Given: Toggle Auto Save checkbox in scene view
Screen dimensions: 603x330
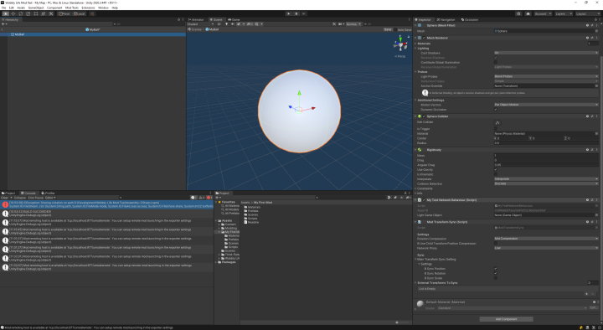Looking at the screenshot, I should (x=395, y=29).
